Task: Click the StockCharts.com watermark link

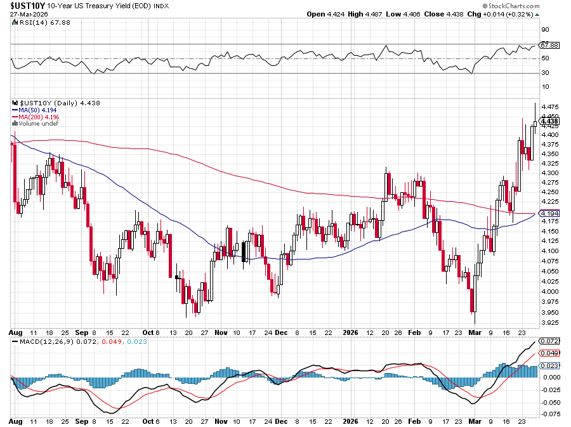Action: [x=515, y=5]
